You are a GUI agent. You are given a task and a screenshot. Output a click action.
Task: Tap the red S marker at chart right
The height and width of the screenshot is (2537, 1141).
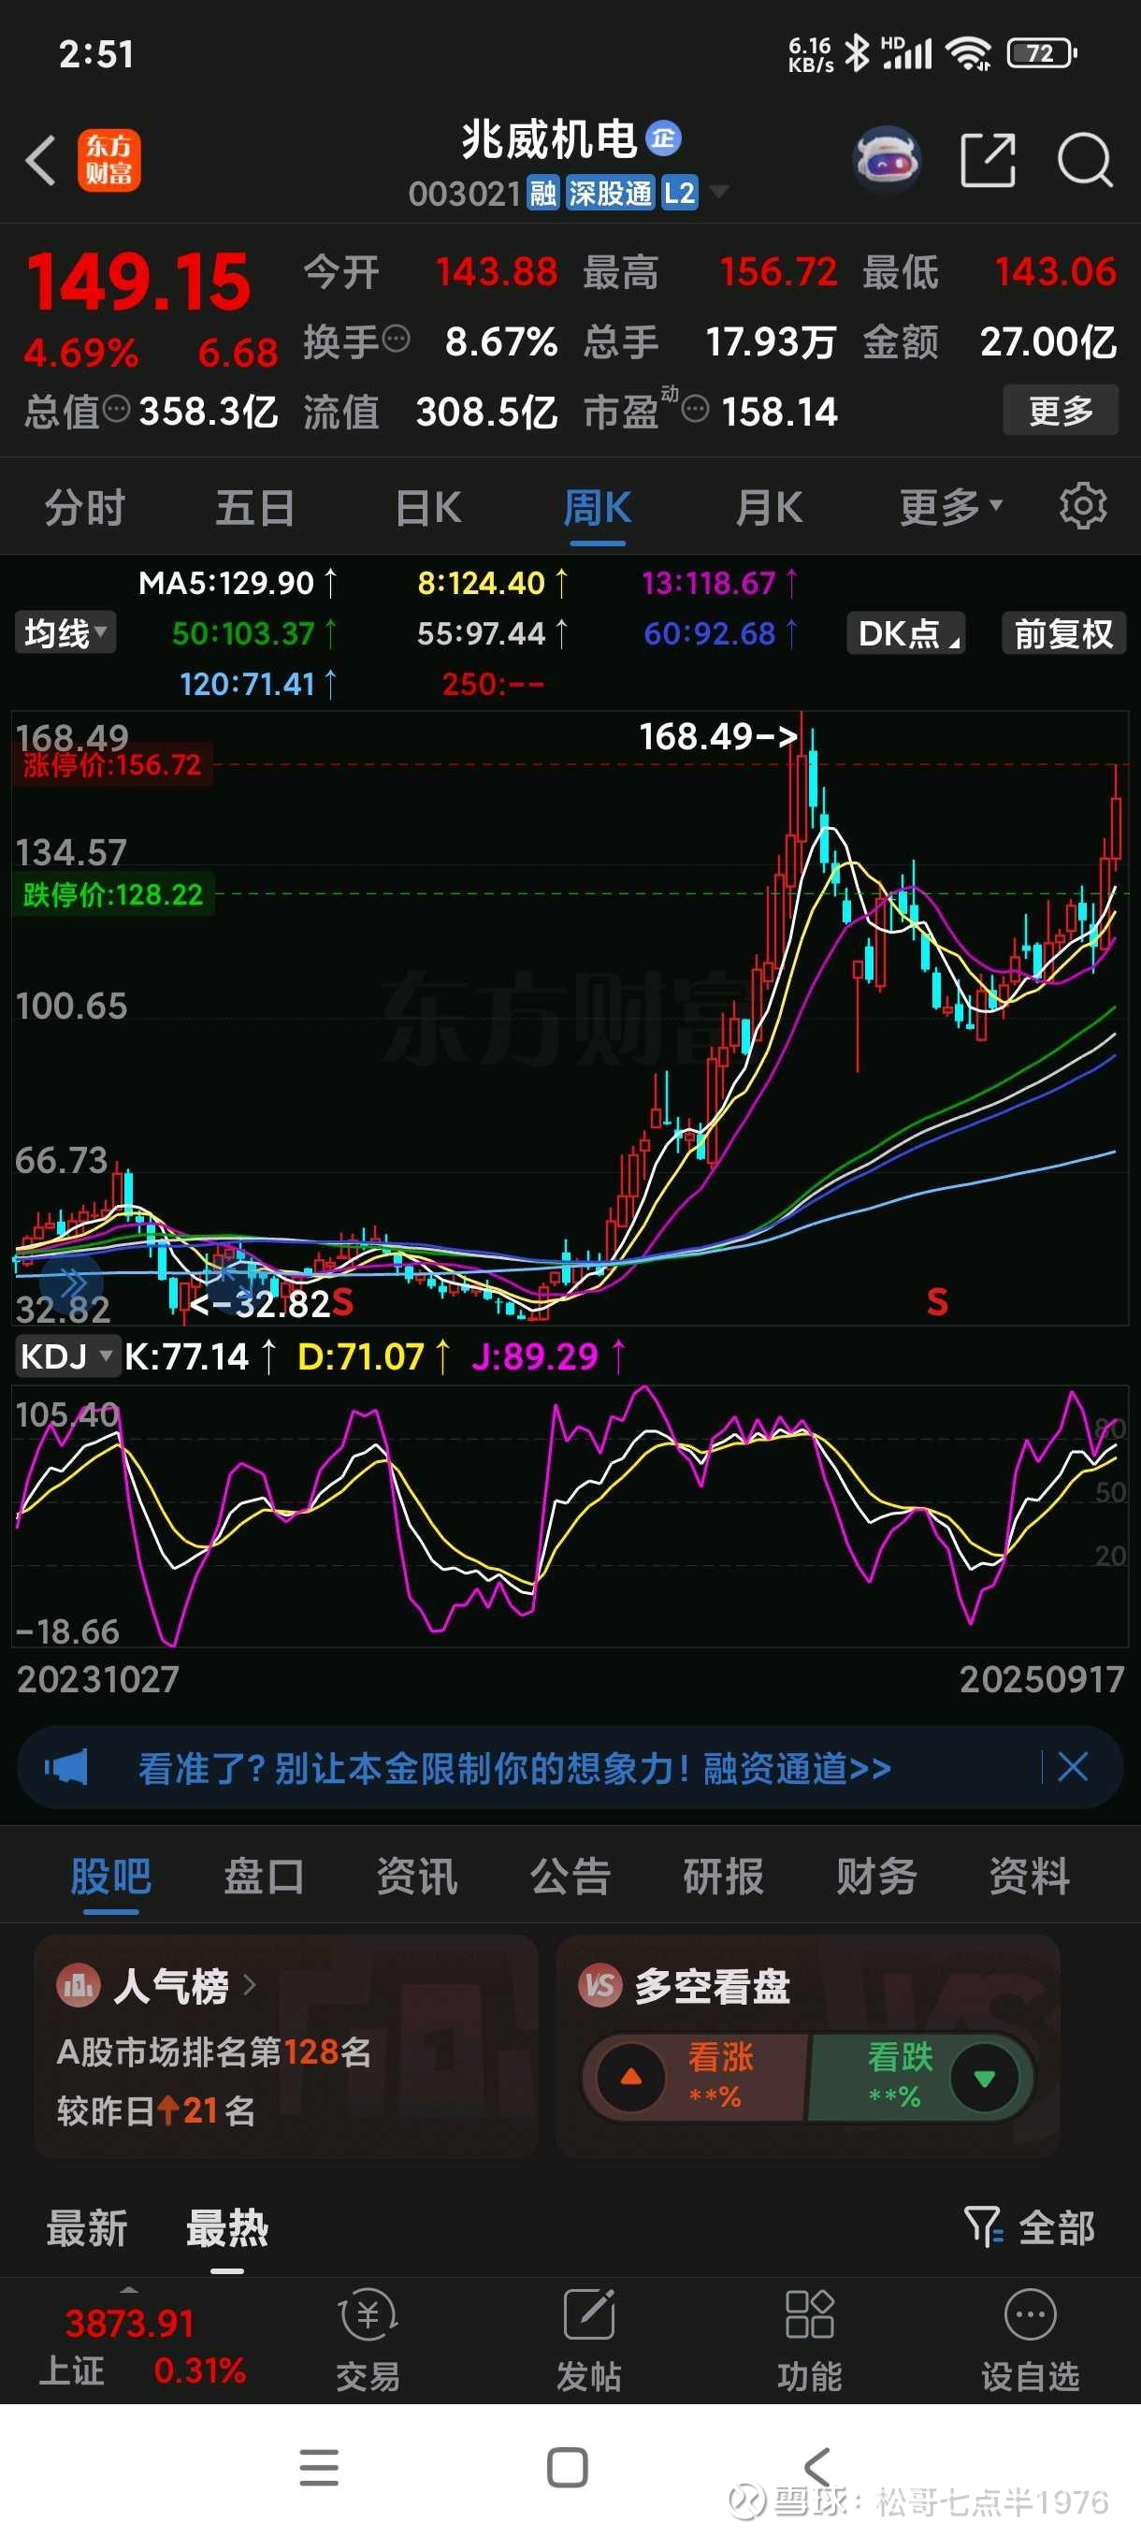937,1302
